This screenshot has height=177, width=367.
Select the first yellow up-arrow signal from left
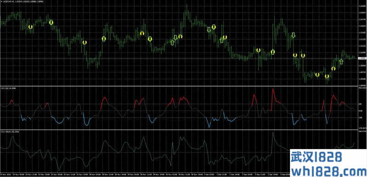104,39
